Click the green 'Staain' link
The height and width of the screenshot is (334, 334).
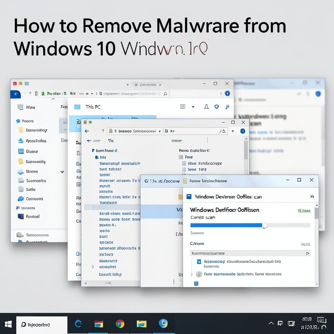point(304,211)
